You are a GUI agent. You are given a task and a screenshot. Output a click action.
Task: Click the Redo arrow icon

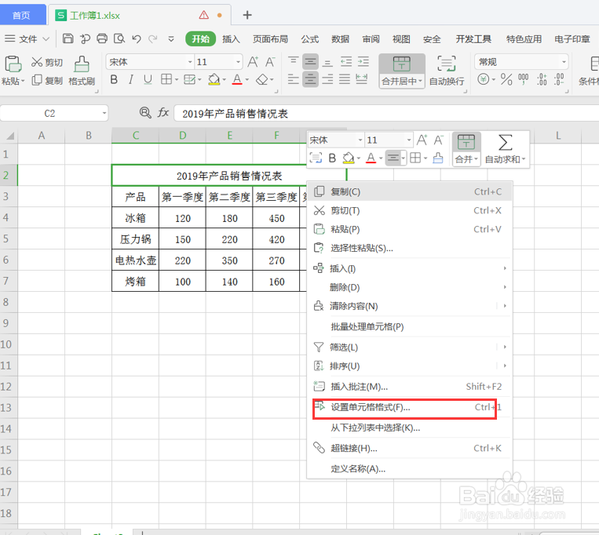[x=153, y=38]
